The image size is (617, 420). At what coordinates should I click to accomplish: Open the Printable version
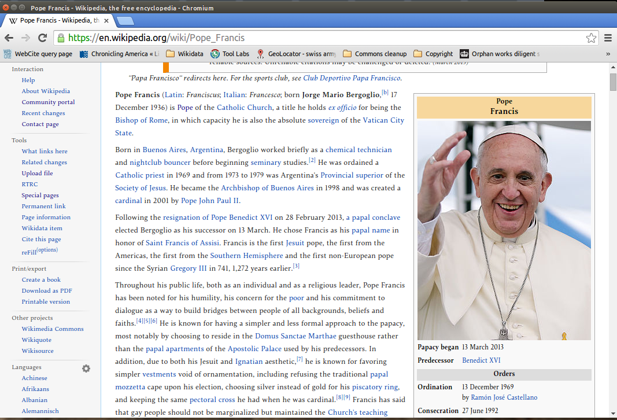(x=46, y=302)
